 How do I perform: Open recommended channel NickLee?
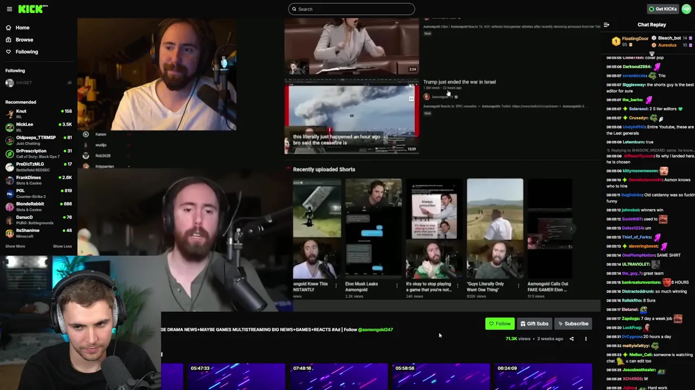(x=38, y=127)
